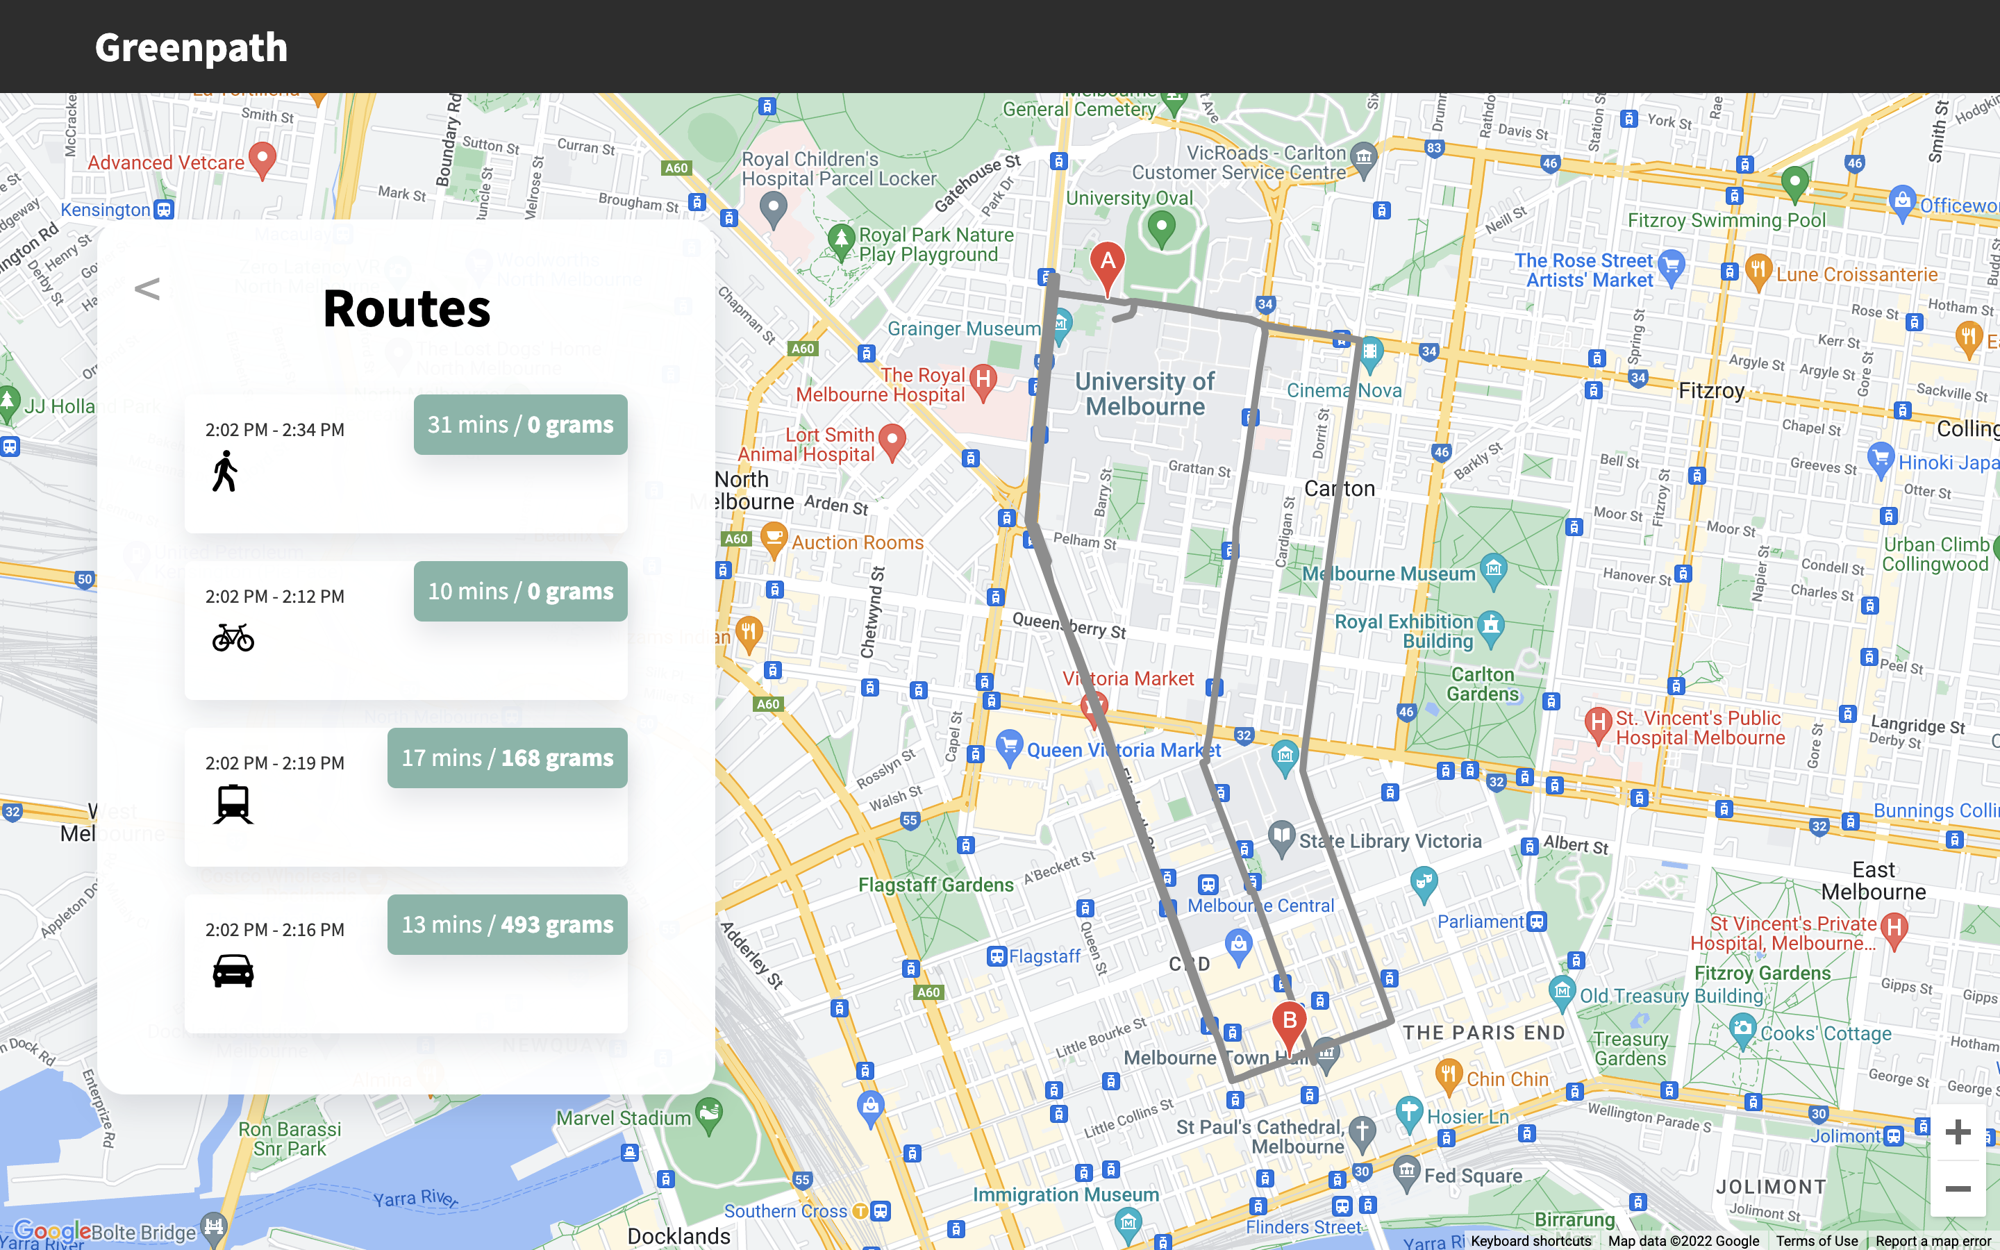Open Keyboard shortcuts on map
The height and width of the screenshot is (1250, 2000).
pos(1530,1241)
